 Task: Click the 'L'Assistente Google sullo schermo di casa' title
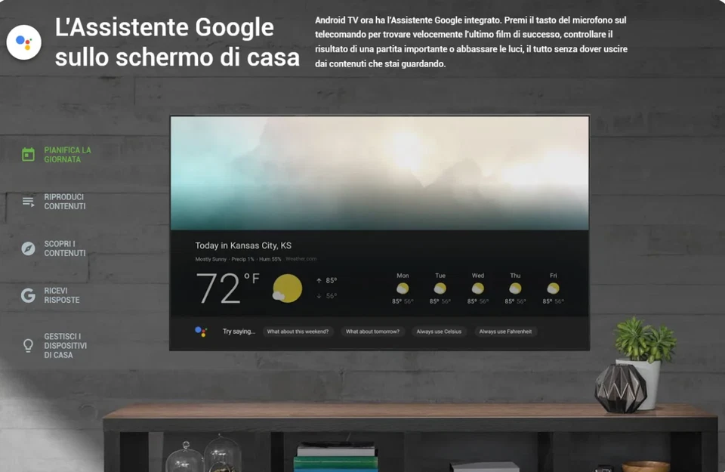[177, 42]
